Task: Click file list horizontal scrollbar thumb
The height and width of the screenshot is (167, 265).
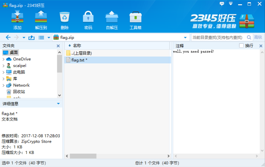Action: pyautogui.click(x=83, y=156)
